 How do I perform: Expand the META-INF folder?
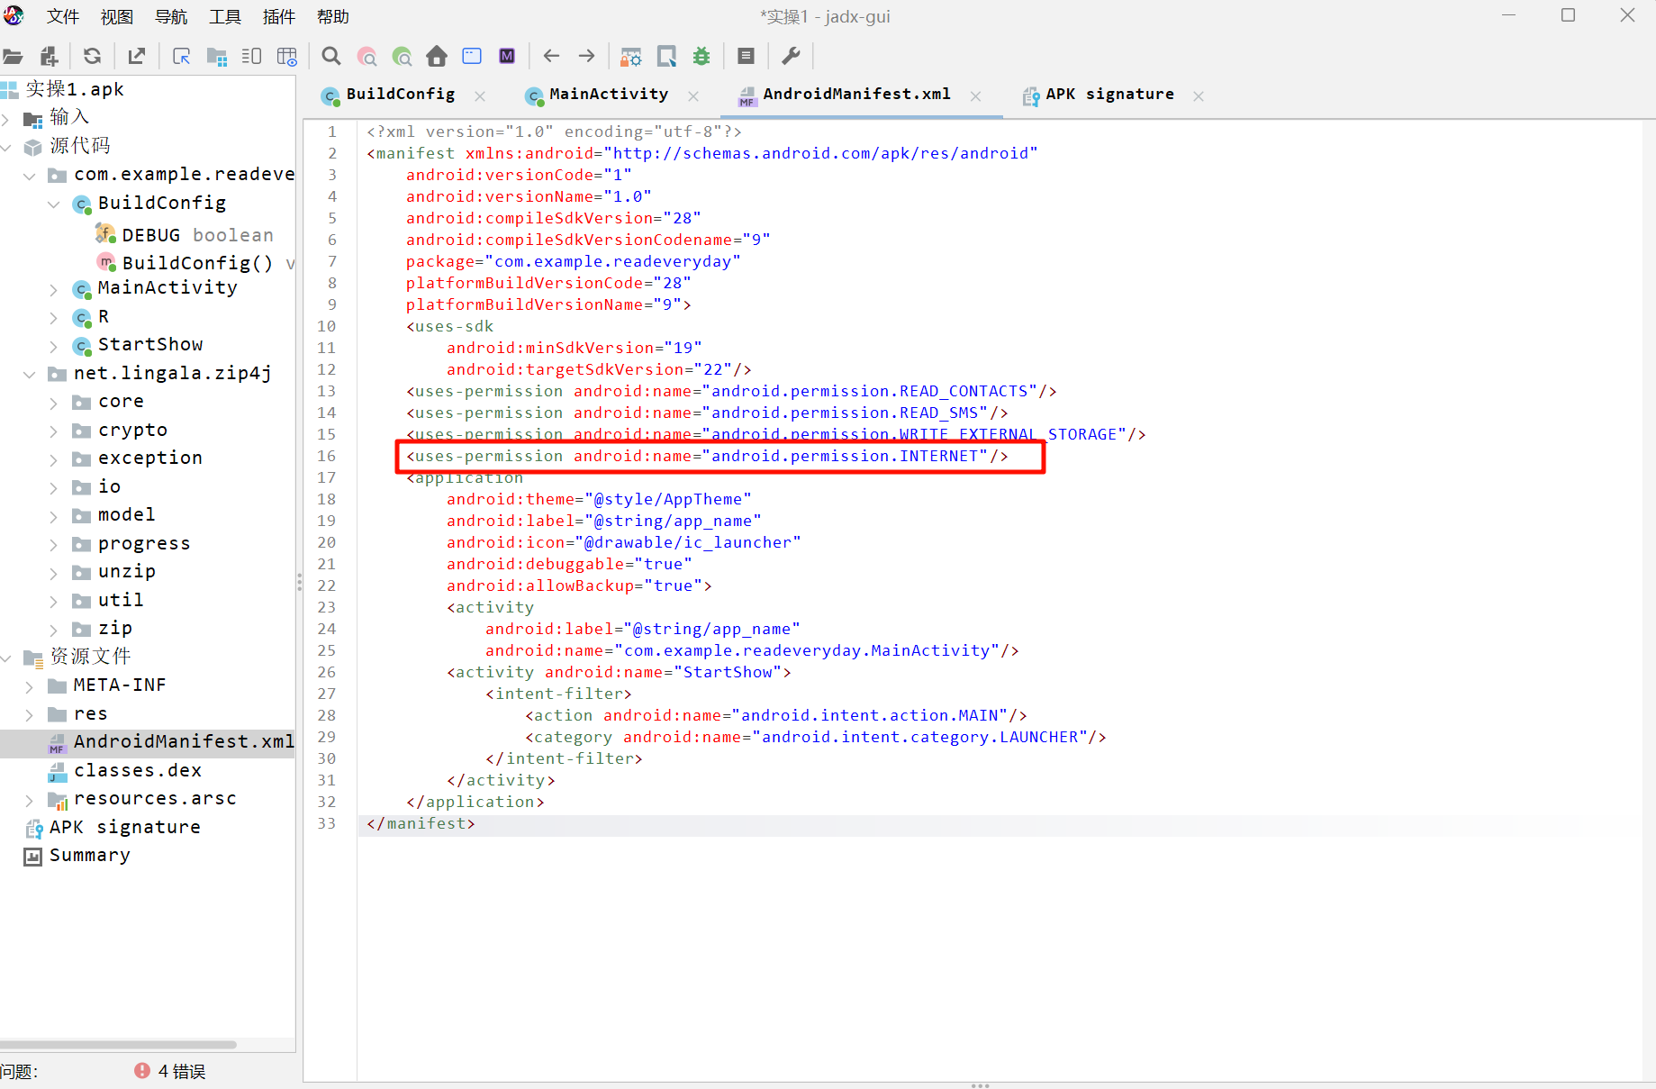(x=29, y=686)
